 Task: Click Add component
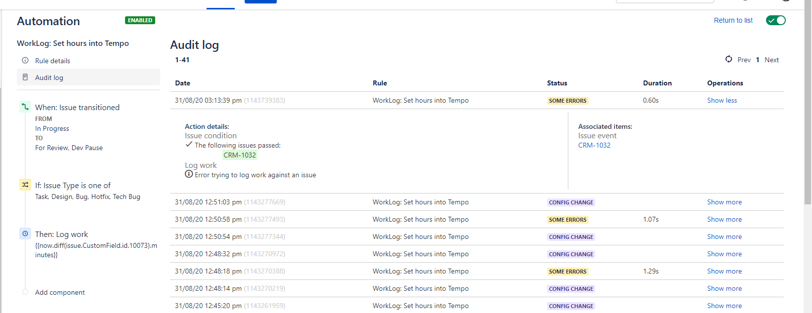click(x=60, y=292)
